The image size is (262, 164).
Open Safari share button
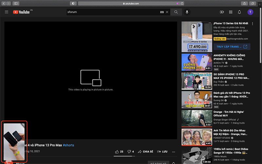tap(244, 3)
